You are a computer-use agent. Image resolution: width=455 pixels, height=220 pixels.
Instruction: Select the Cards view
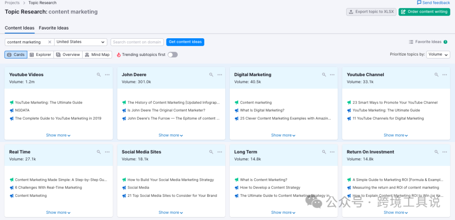tap(16, 55)
